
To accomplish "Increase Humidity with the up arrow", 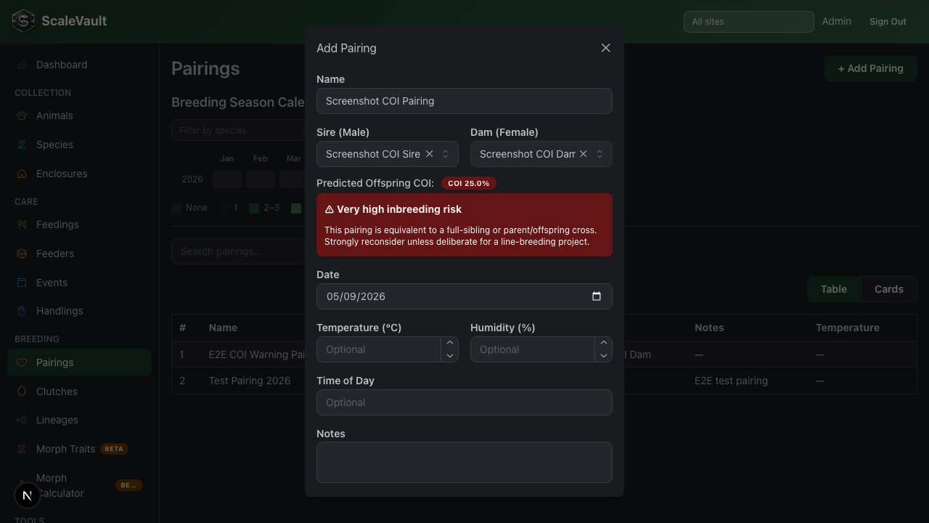I will (x=604, y=343).
